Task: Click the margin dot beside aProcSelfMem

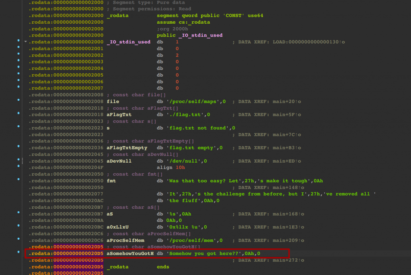Action: 18,240
